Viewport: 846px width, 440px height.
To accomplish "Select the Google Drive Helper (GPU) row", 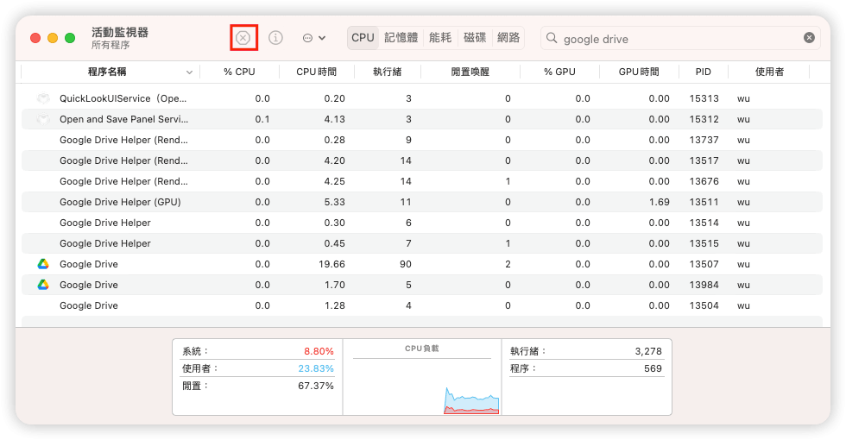I will [422, 202].
